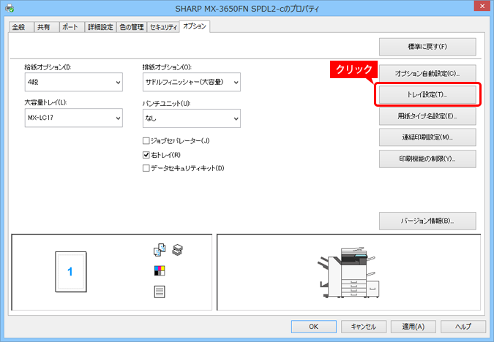Open 連結印刷設定(M) button

pyautogui.click(x=427, y=137)
